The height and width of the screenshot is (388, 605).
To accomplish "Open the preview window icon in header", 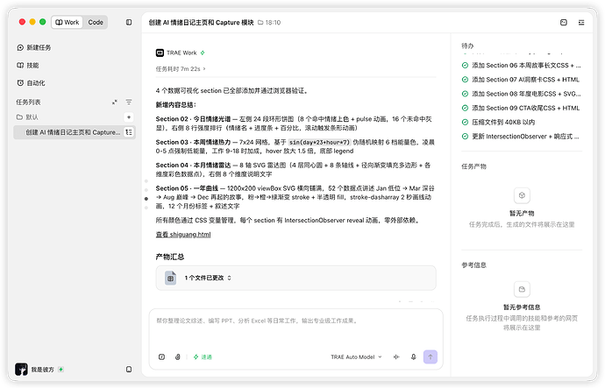I will (x=563, y=23).
